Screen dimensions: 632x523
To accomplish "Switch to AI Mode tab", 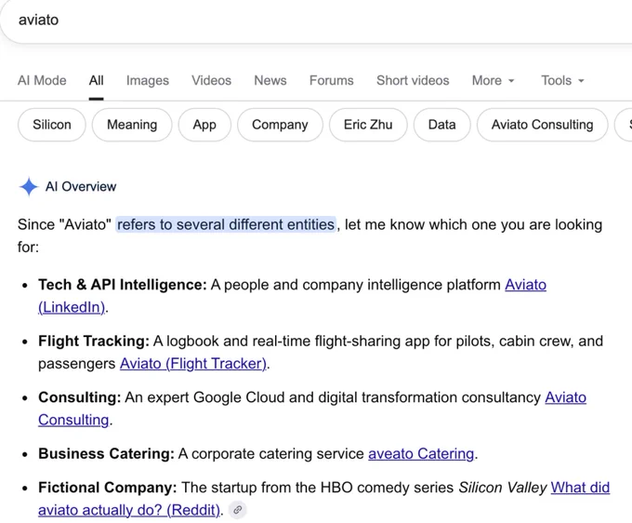I will [x=42, y=80].
